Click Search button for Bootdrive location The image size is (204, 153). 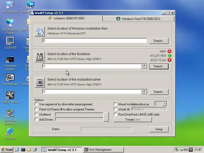point(159,66)
